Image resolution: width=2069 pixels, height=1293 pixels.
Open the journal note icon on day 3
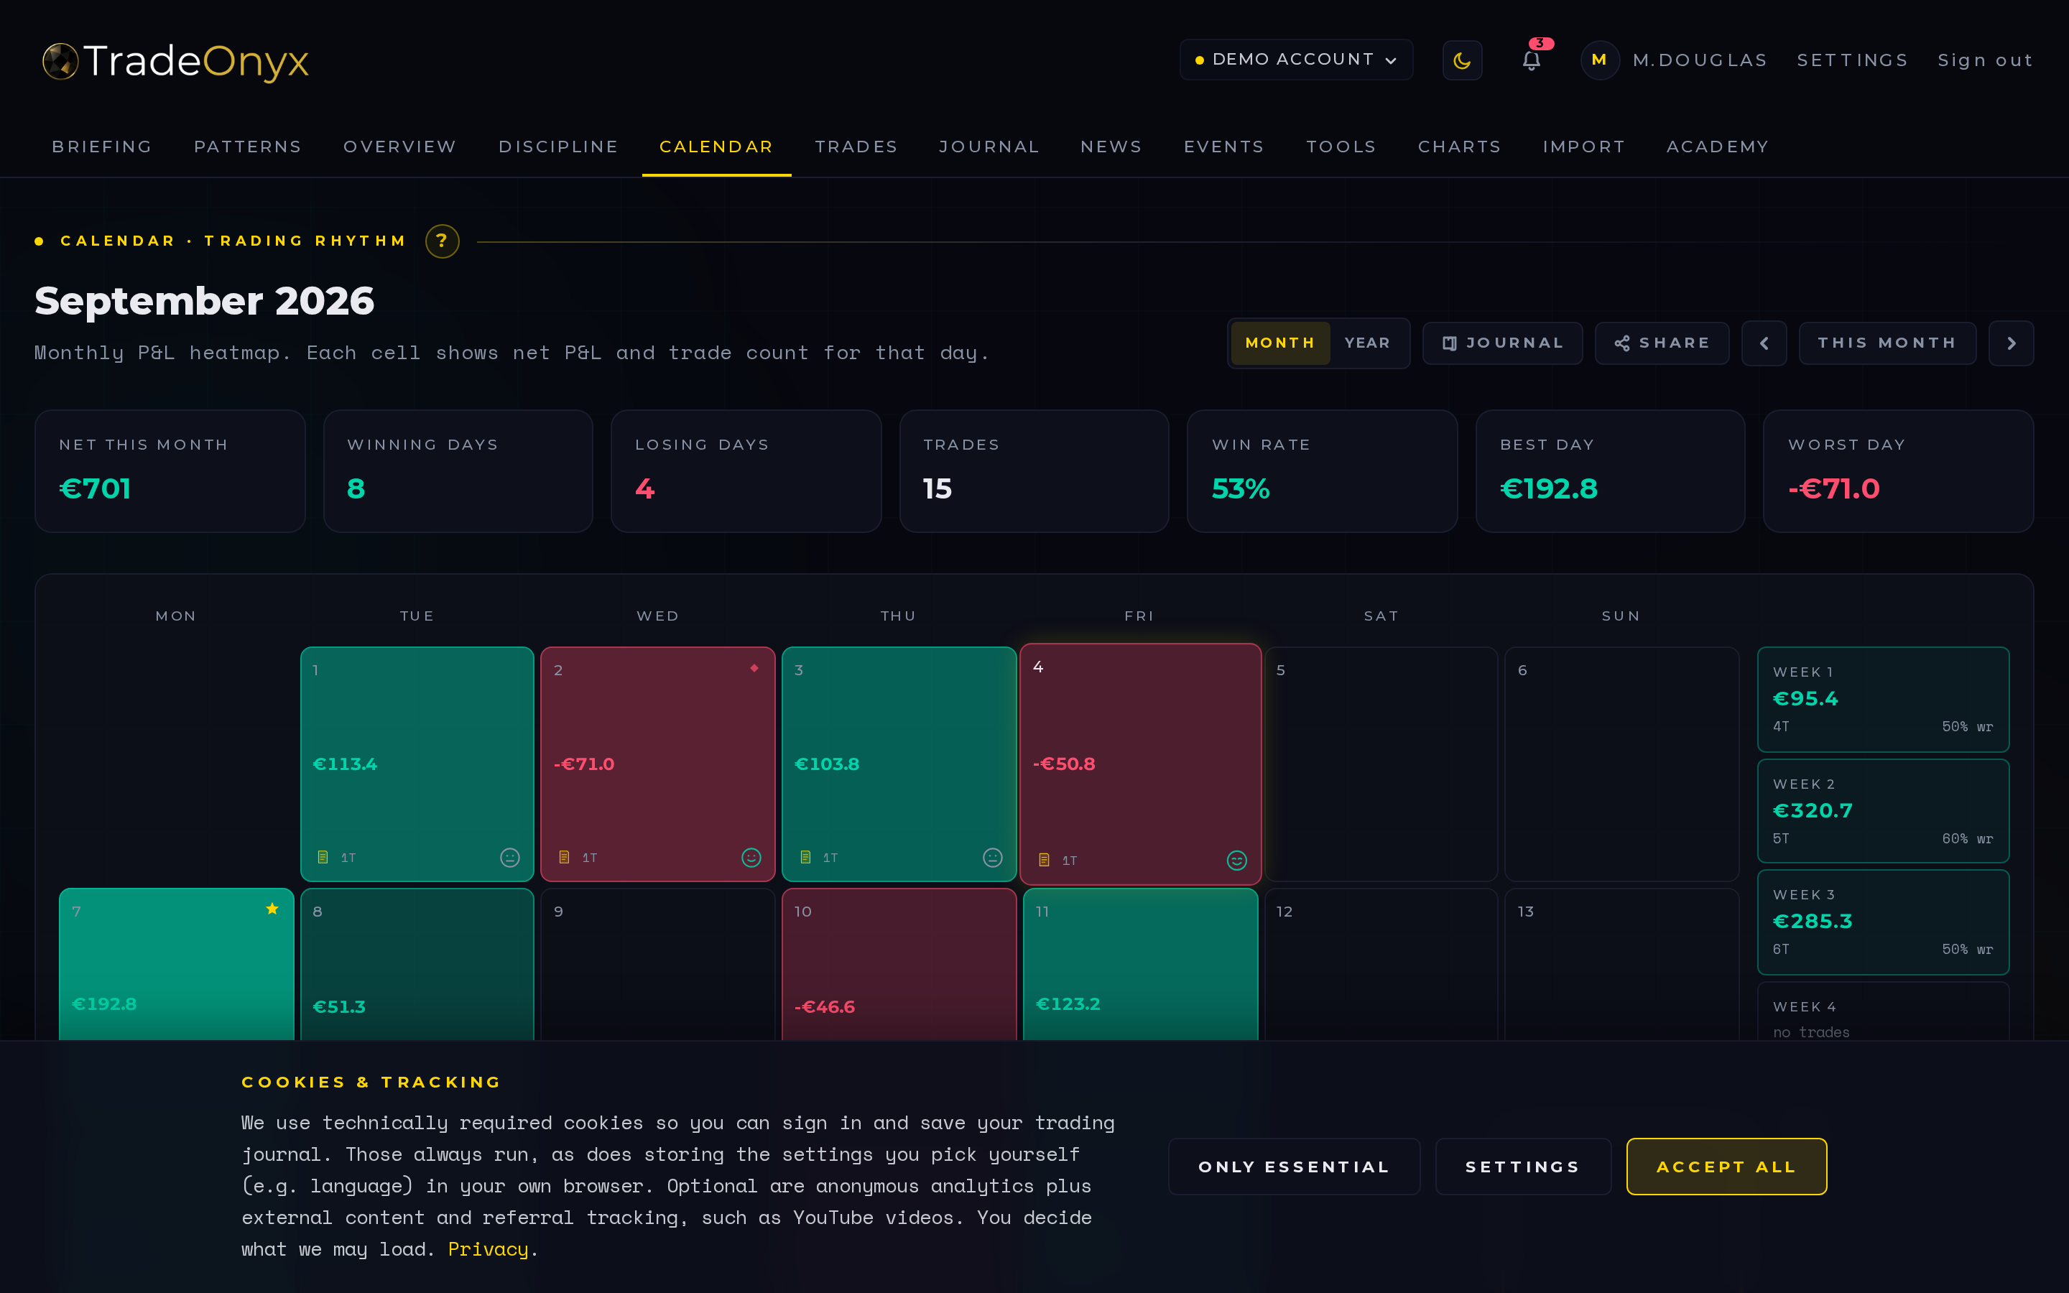click(x=805, y=857)
